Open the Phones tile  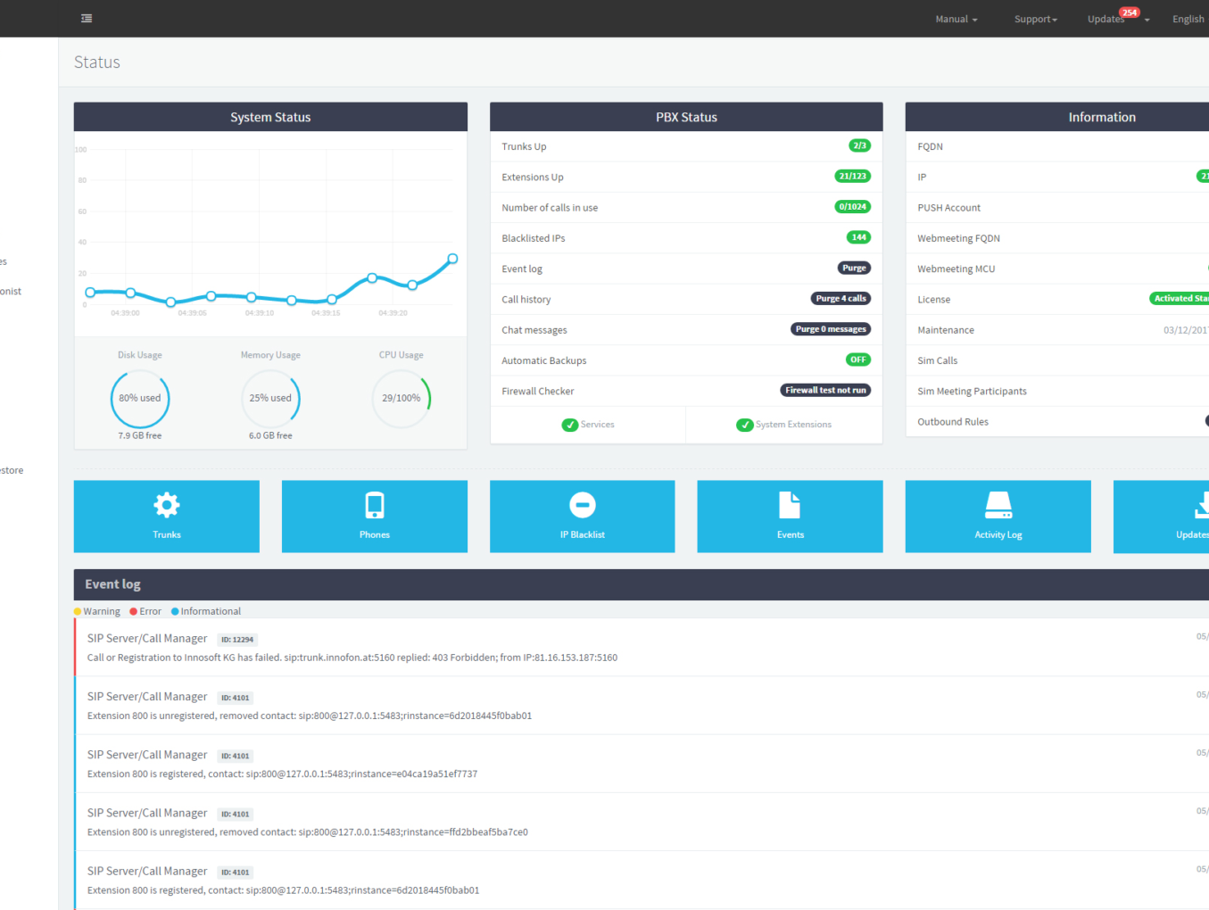(374, 517)
